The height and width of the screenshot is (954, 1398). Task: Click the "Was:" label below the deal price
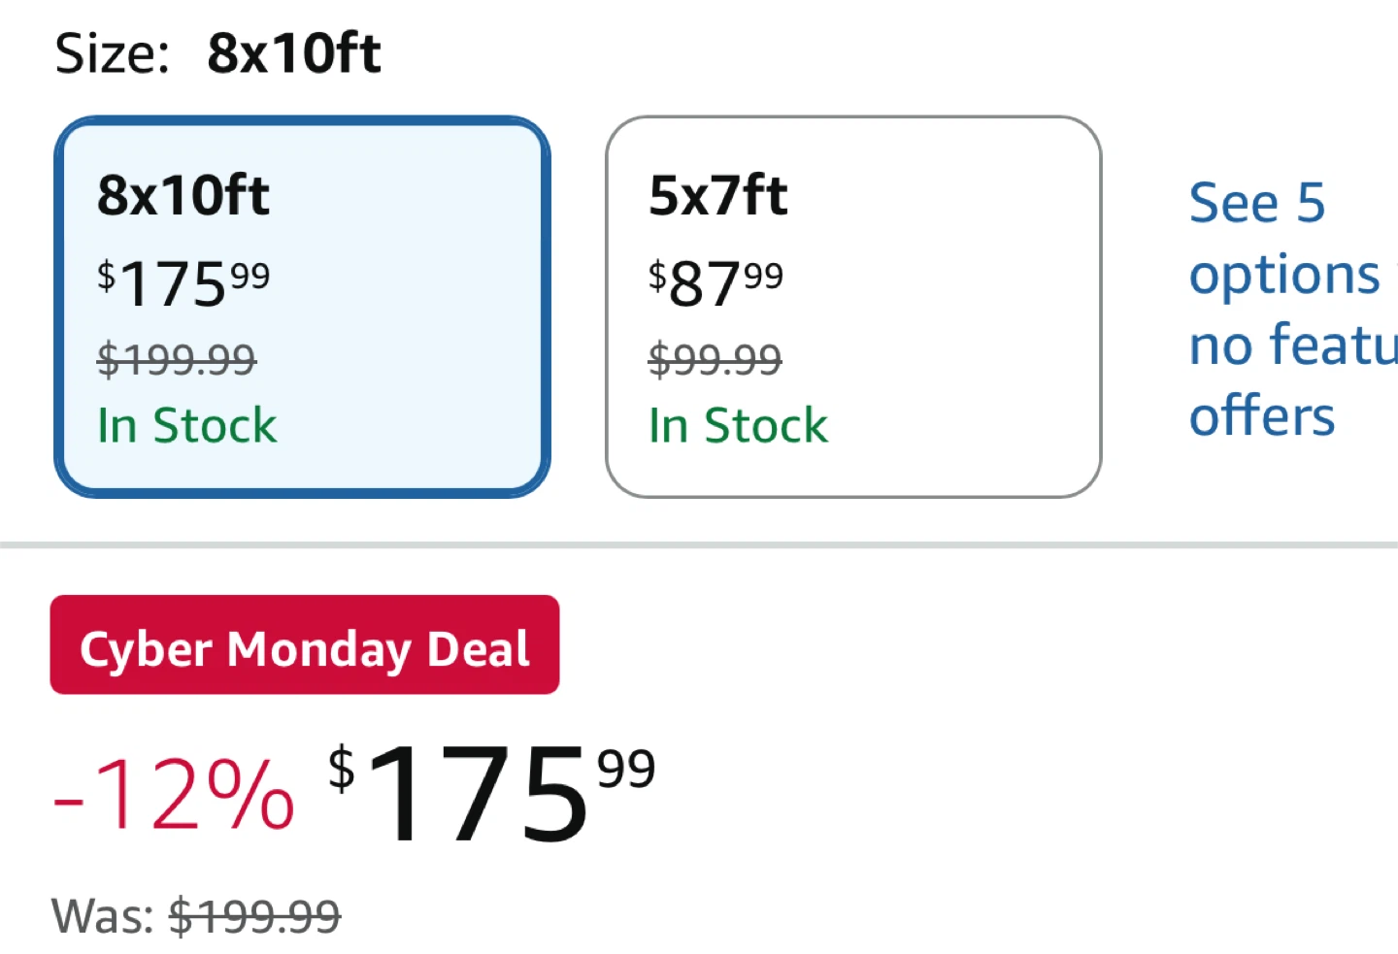click(103, 916)
